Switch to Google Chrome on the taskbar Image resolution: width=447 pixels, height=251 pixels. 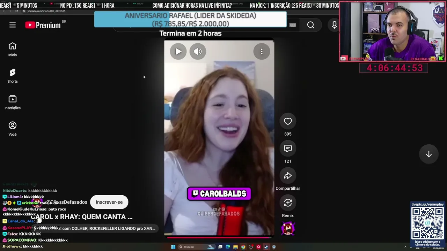point(243,247)
